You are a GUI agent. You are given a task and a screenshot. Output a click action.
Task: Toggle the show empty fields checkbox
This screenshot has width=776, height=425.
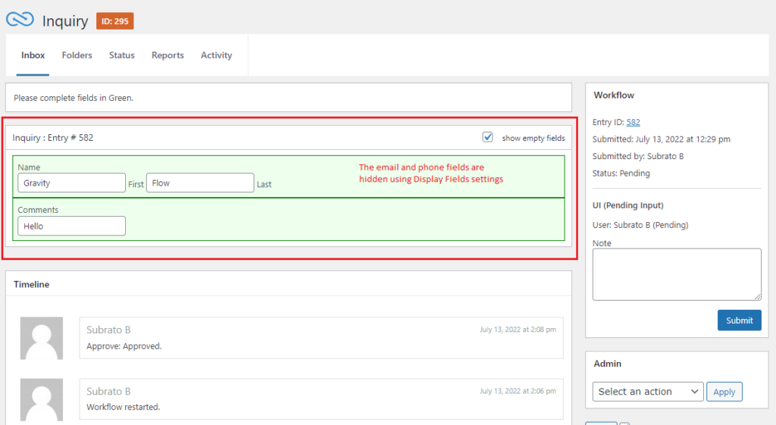click(488, 137)
